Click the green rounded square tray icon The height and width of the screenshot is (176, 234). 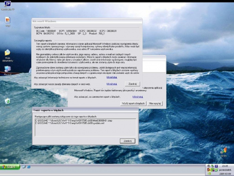tap(216, 170)
